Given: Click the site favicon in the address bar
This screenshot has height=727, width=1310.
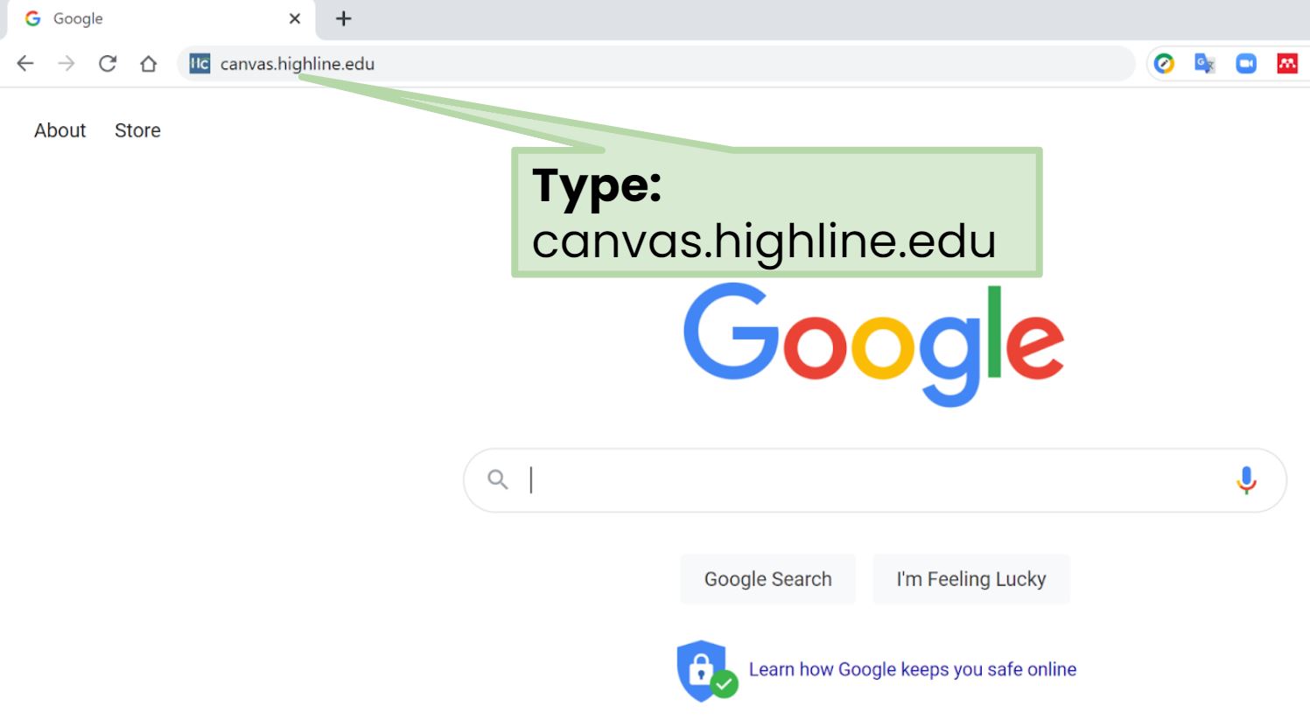Looking at the screenshot, I should [200, 63].
